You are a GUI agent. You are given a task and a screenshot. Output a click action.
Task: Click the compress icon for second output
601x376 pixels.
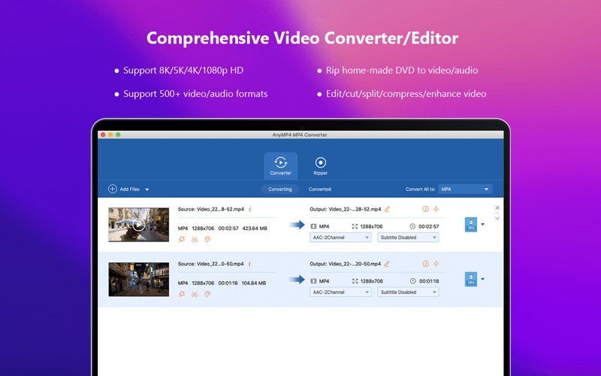point(436,264)
